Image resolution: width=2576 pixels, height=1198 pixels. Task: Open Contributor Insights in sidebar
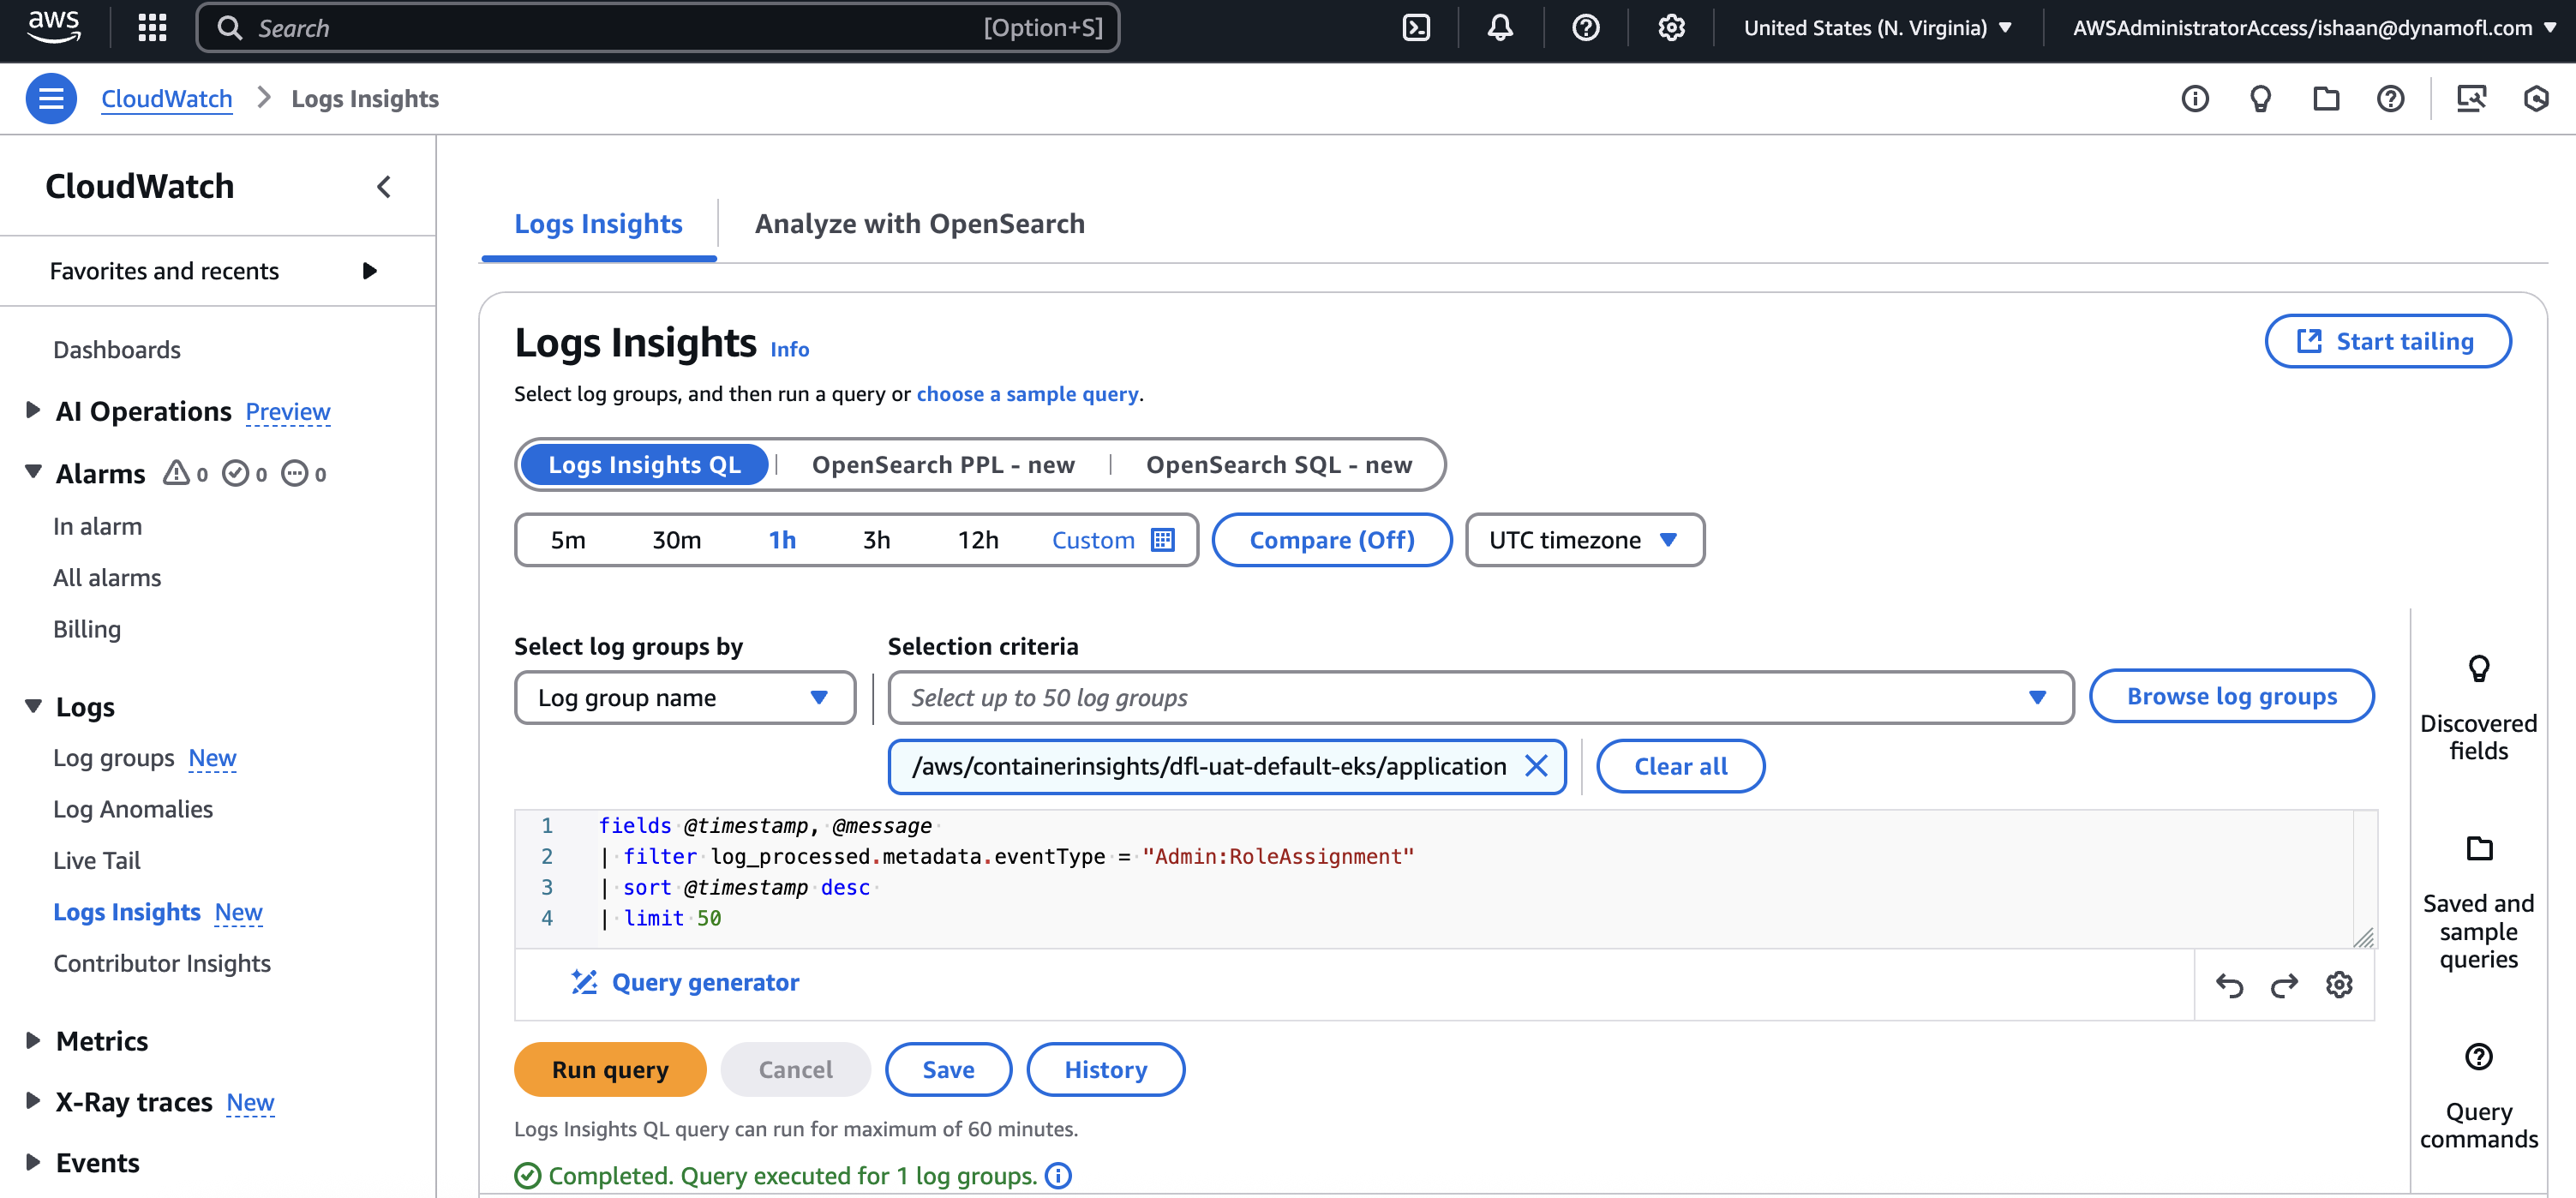(x=162, y=964)
